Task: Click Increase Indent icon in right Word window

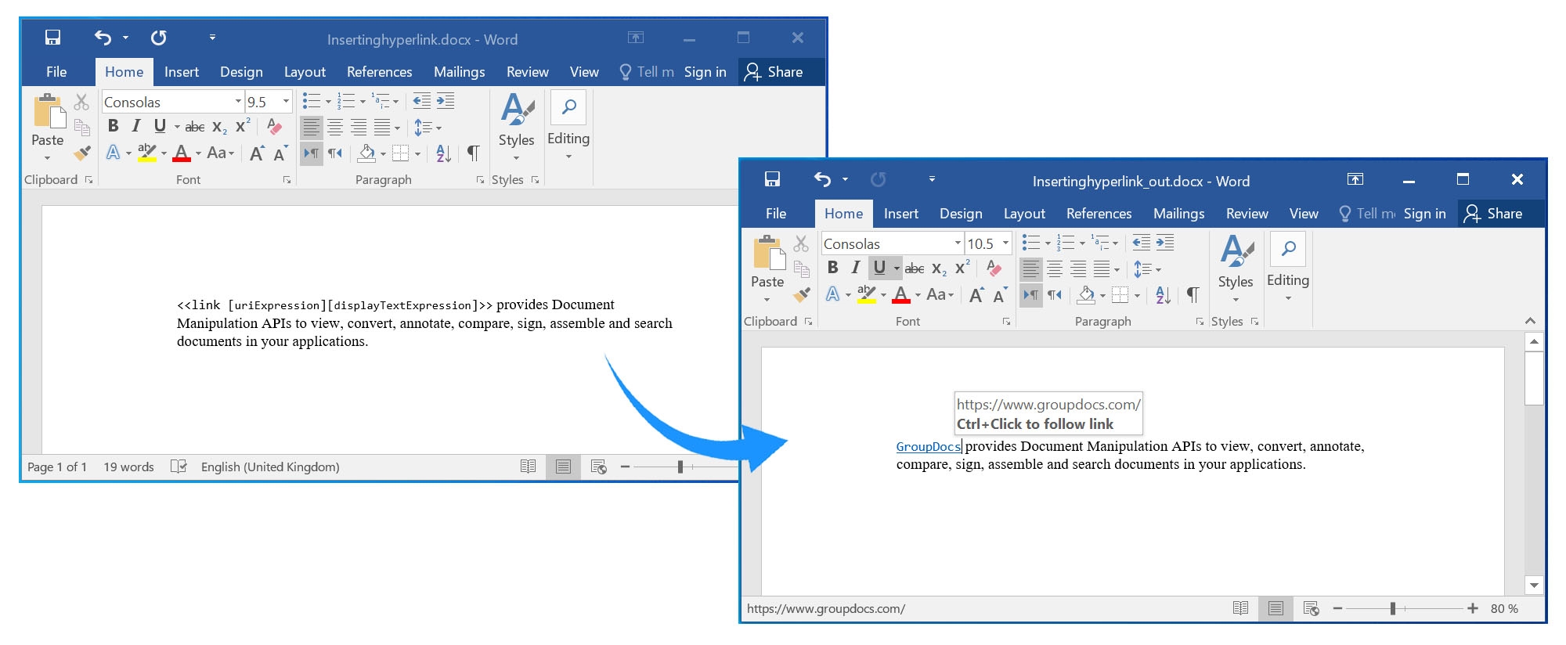Action: point(1165,243)
